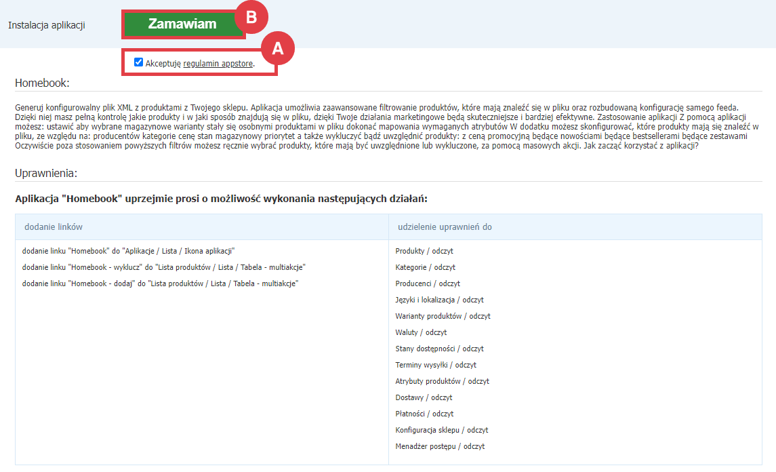
Task: Click the Terminy wysyłki / odczyt entry
Action: [435, 365]
